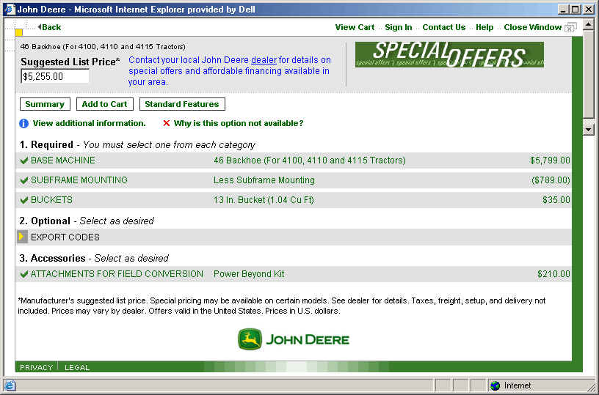The image size is (599, 395).
Task: Open the LEGAL footer link
Action: 77,368
